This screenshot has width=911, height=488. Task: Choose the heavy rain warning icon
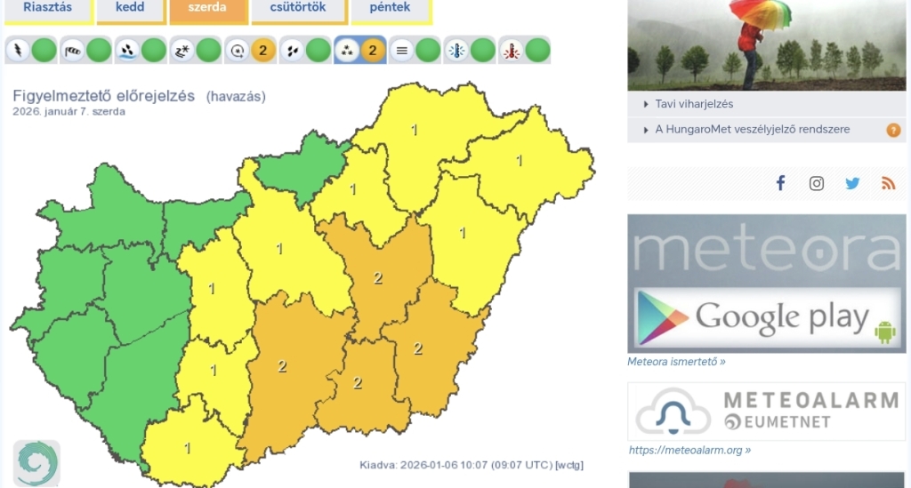[127, 51]
